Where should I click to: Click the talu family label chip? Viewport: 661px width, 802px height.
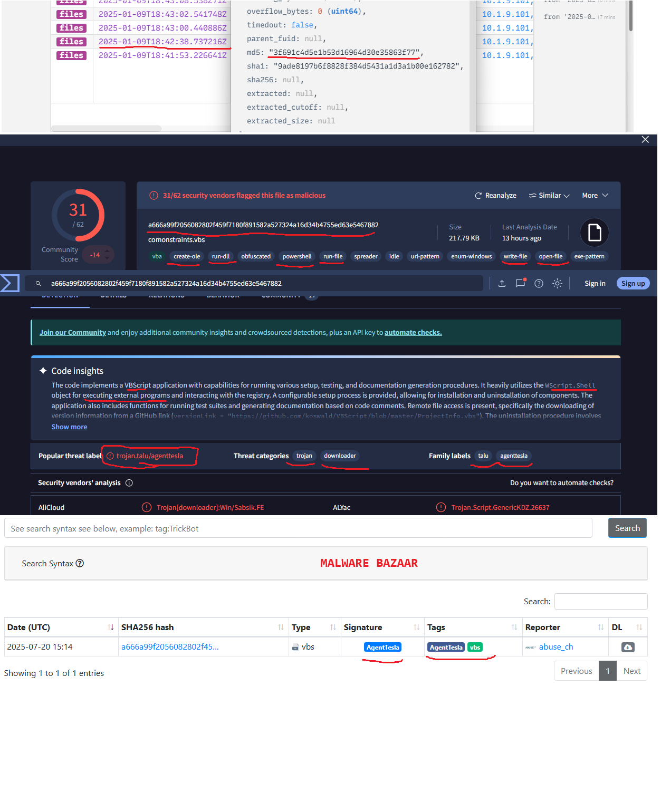point(483,456)
